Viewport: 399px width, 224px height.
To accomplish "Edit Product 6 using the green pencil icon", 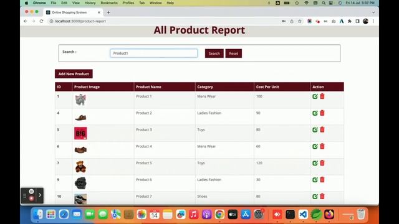I will pyautogui.click(x=315, y=180).
